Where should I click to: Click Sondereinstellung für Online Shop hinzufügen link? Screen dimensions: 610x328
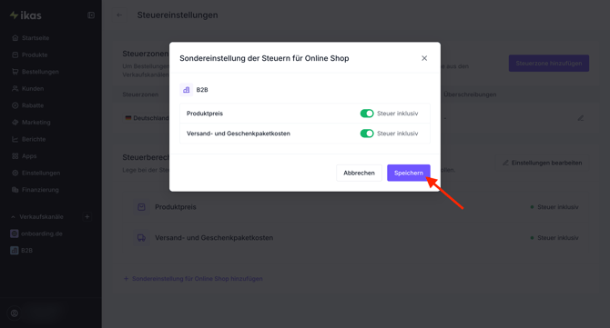coord(193,279)
